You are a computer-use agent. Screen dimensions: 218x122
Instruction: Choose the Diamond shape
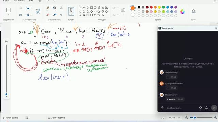coord(80,12)
